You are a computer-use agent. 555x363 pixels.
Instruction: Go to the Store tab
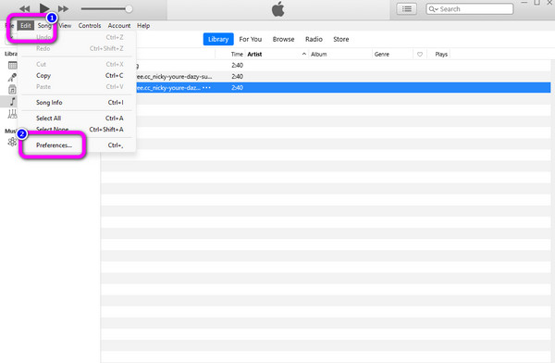pos(340,39)
